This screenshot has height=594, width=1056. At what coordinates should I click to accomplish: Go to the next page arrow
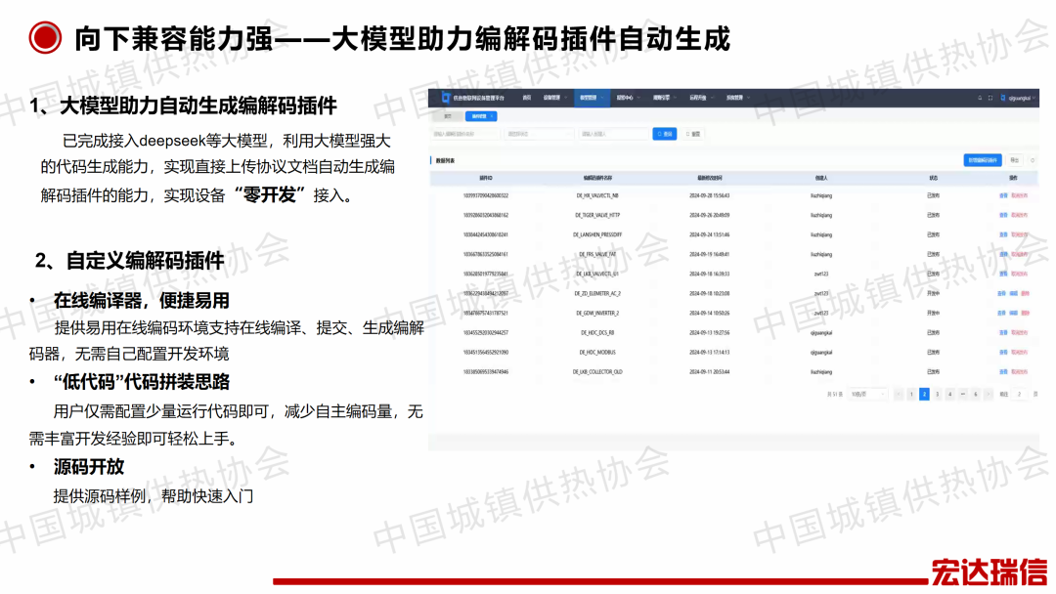[x=988, y=394]
